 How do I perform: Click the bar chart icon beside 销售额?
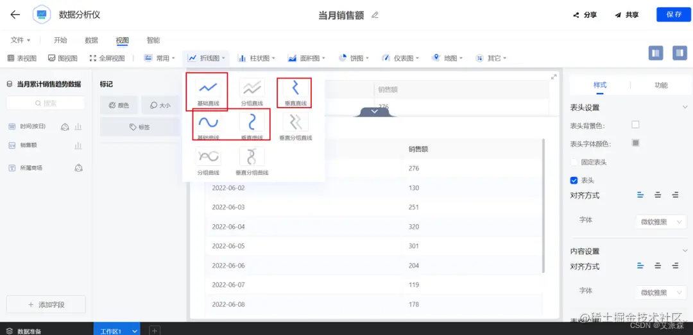coord(78,145)
